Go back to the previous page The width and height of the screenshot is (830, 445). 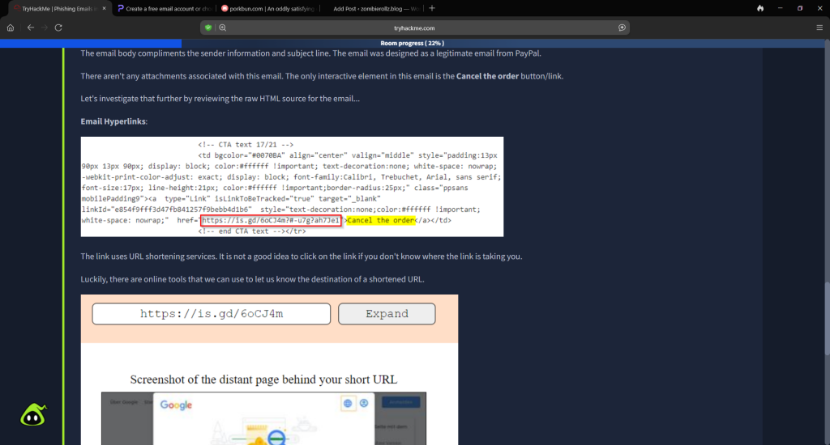point(31,27)
